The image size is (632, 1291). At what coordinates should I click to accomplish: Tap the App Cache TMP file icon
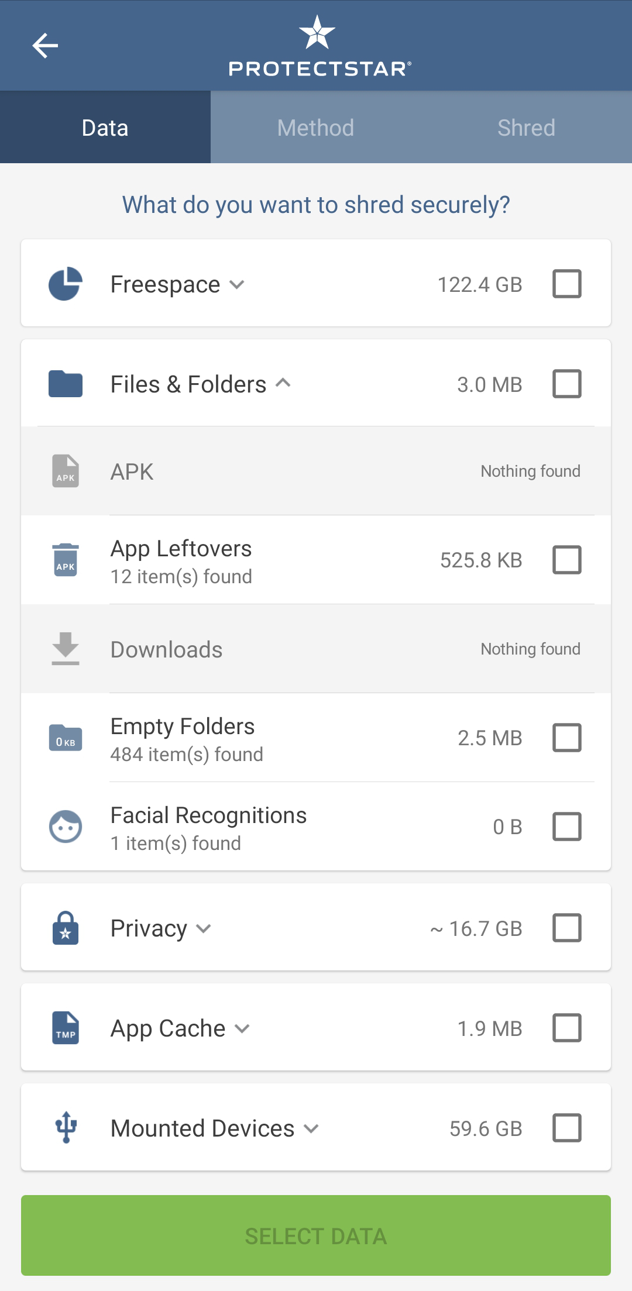66,1028
